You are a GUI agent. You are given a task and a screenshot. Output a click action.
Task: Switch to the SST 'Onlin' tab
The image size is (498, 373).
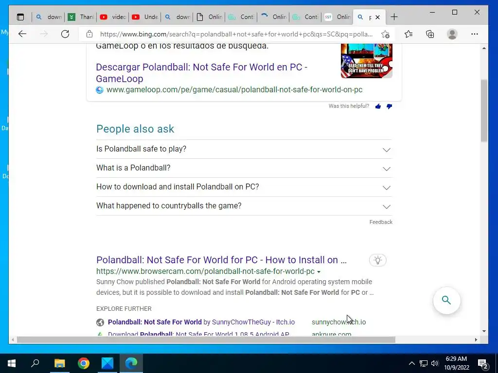338,17
